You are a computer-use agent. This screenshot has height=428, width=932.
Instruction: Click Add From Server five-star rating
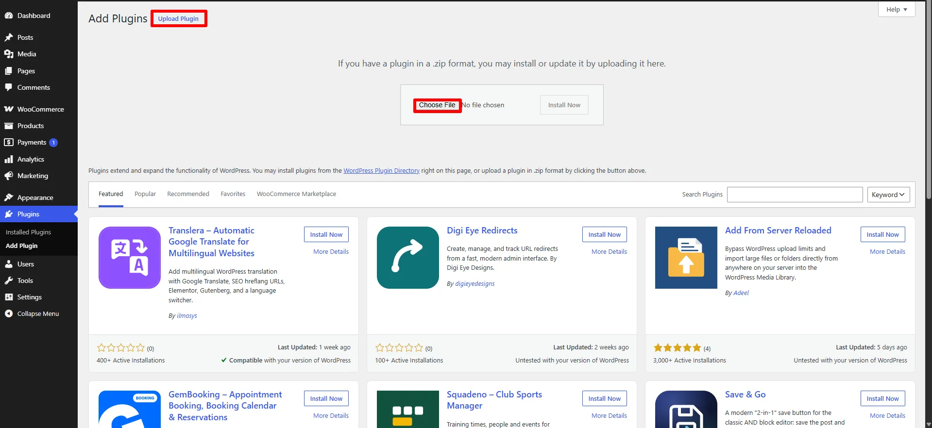[x=678, y=348]
